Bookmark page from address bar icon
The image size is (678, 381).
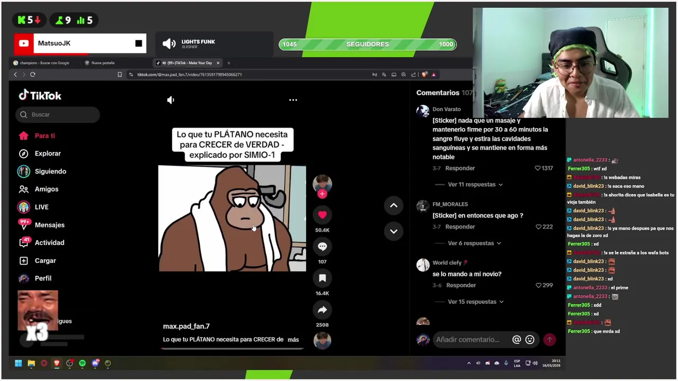click(120, 75)
